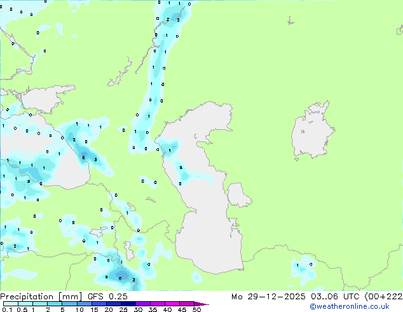Select the 35–40 mm legend color segment
Image resolution: width=403 pixels, height=312 pixels.
[158, 304]
